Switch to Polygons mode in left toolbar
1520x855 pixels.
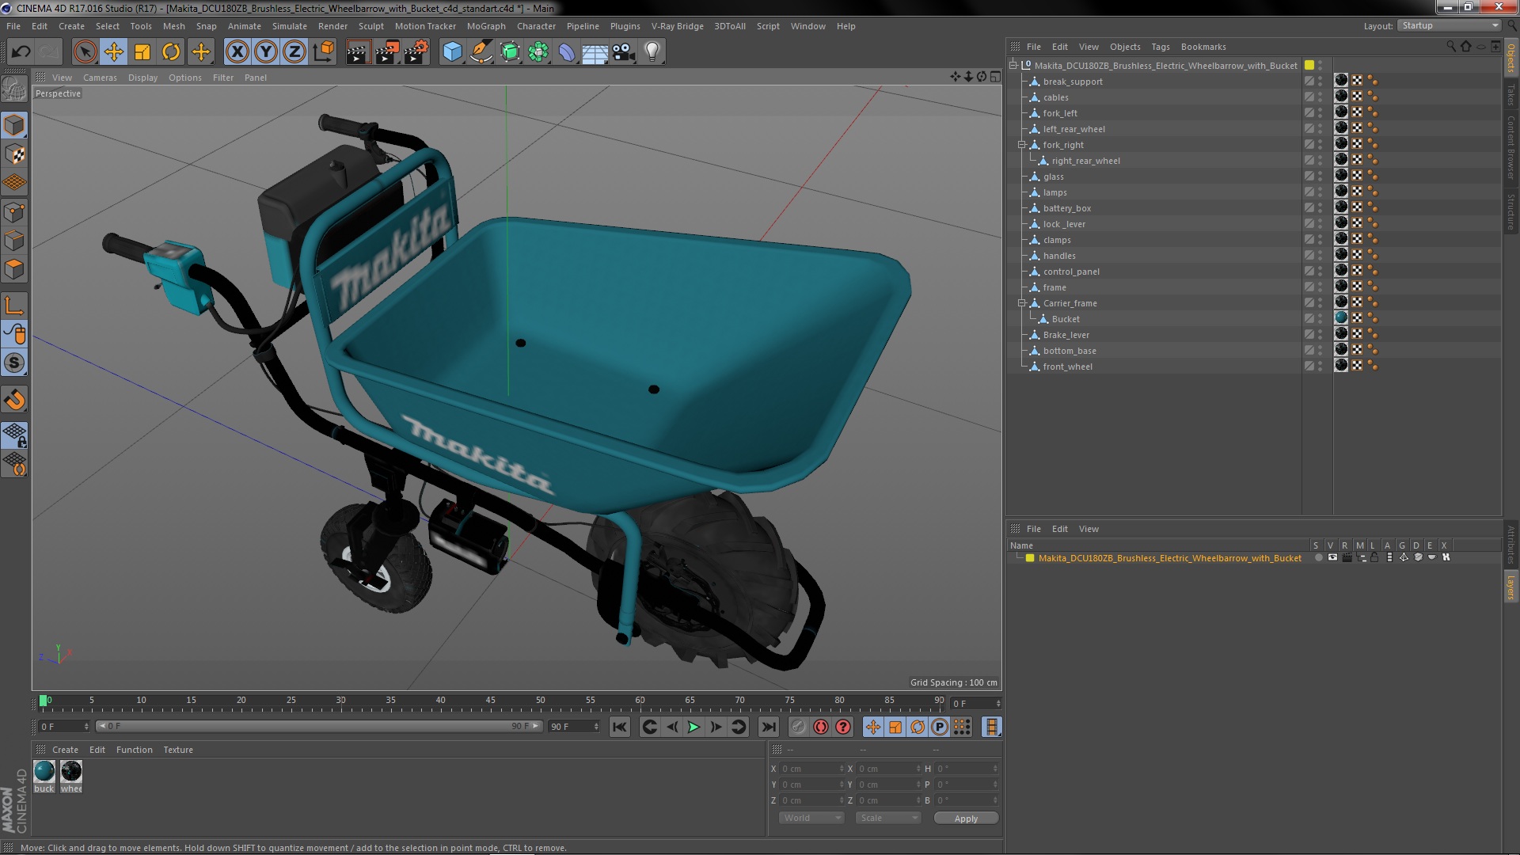(x=14, y=269)
